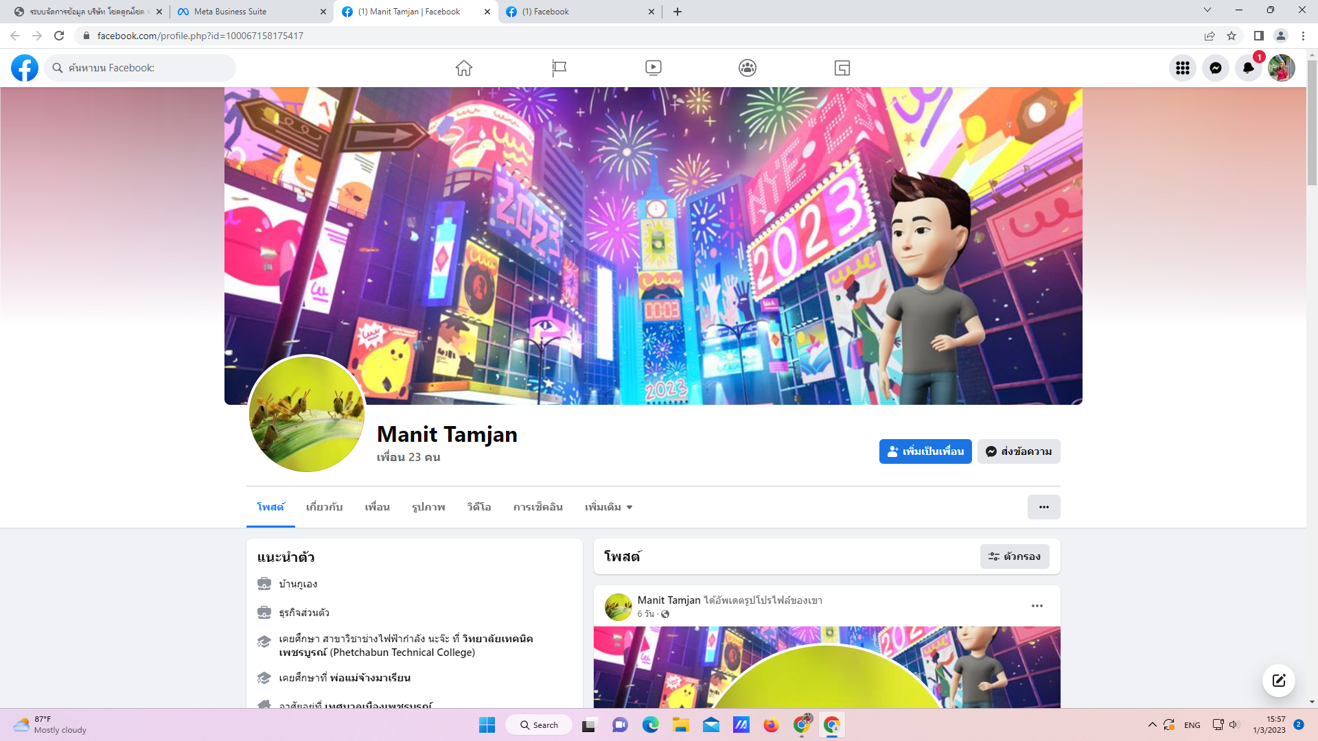Open Facebook Home icon
The height and width of the screenshot is (741, 1318).
point(464,68)
